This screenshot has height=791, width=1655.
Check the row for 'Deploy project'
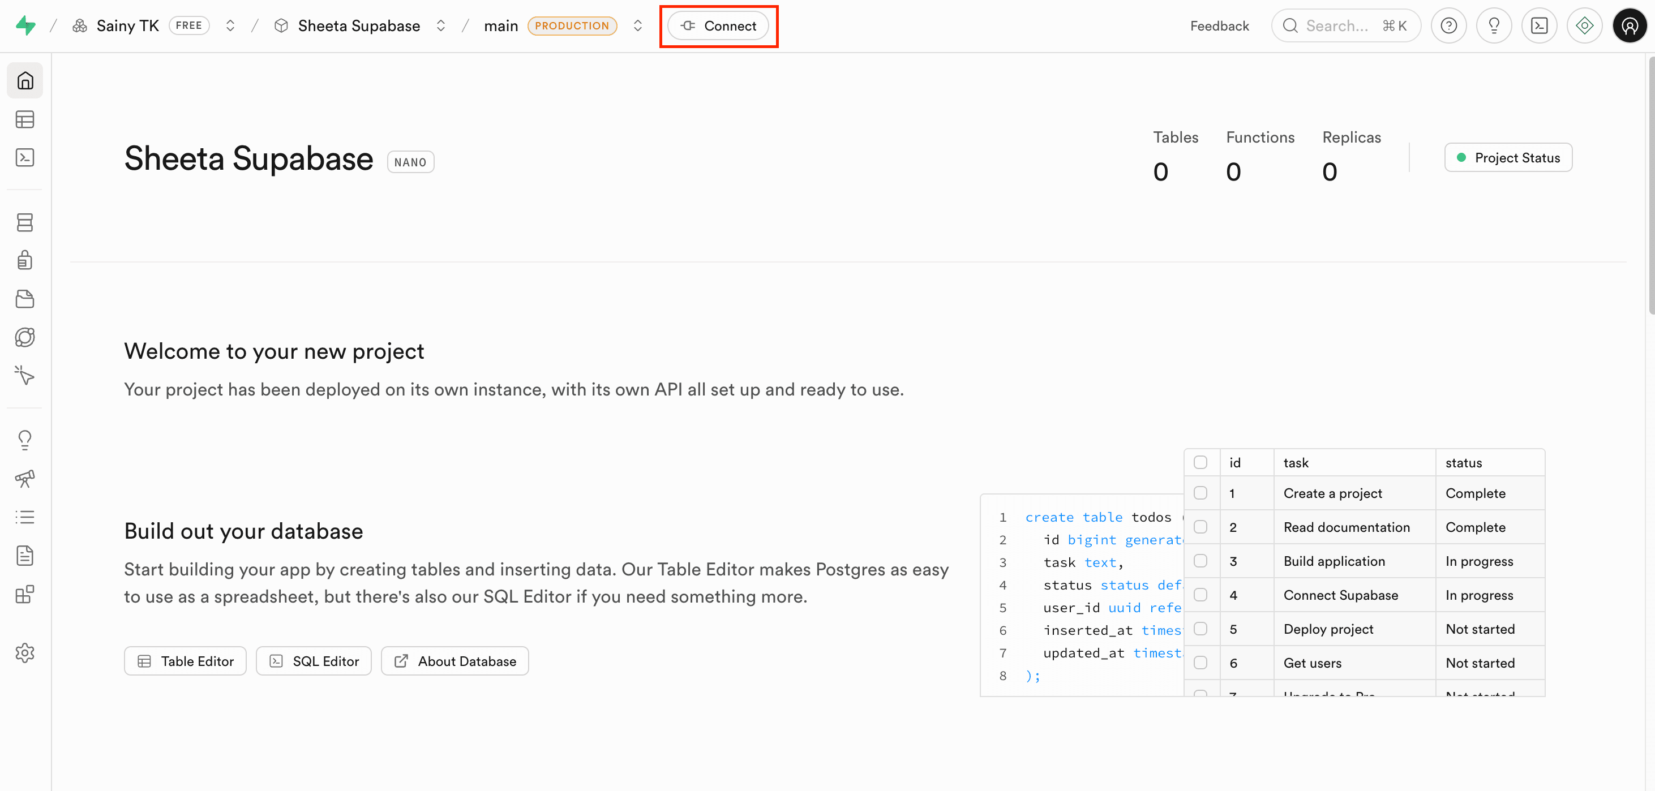tap(1200, 628)
